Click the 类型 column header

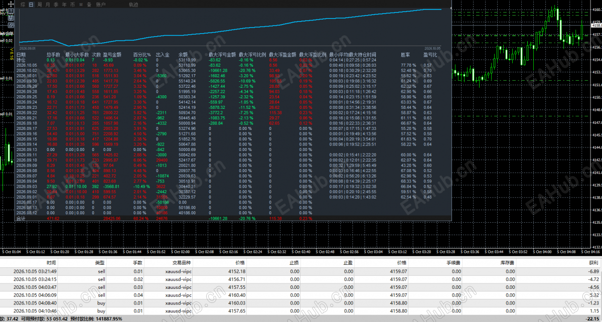(x=100, y=262)
